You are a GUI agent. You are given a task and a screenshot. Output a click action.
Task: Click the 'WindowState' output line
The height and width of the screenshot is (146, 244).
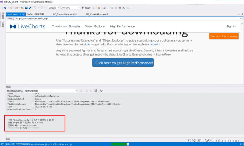33,96
